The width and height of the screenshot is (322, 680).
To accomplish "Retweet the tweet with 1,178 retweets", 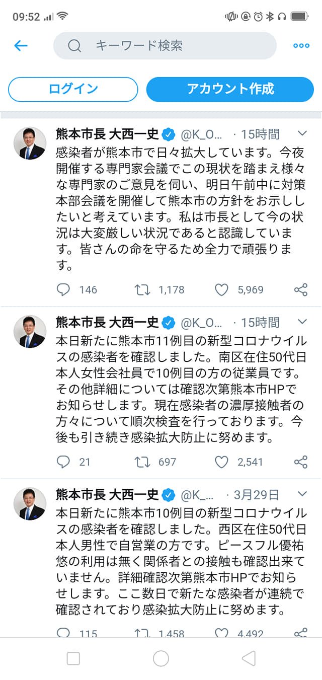I will (142, 289).
